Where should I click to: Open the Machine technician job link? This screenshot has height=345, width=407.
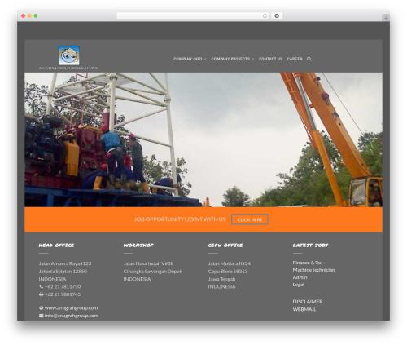click(313, 270)
